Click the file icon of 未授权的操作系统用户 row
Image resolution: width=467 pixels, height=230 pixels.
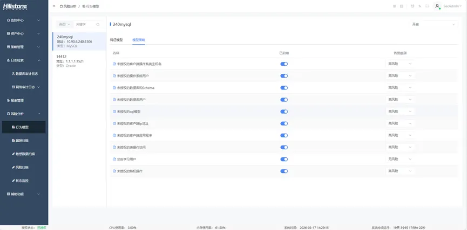[114, 76]
